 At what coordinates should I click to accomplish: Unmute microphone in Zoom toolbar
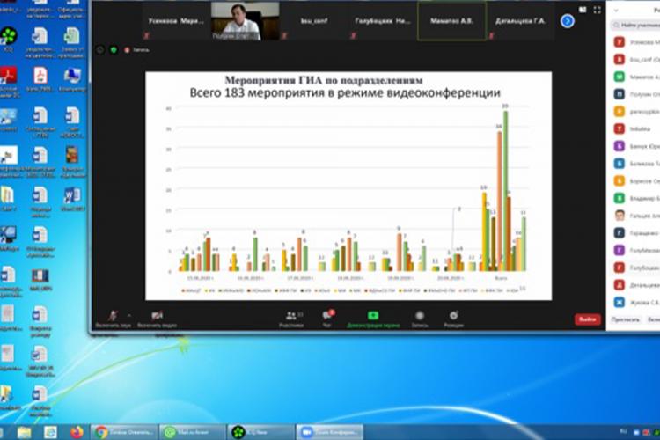[x=113, y=317]
